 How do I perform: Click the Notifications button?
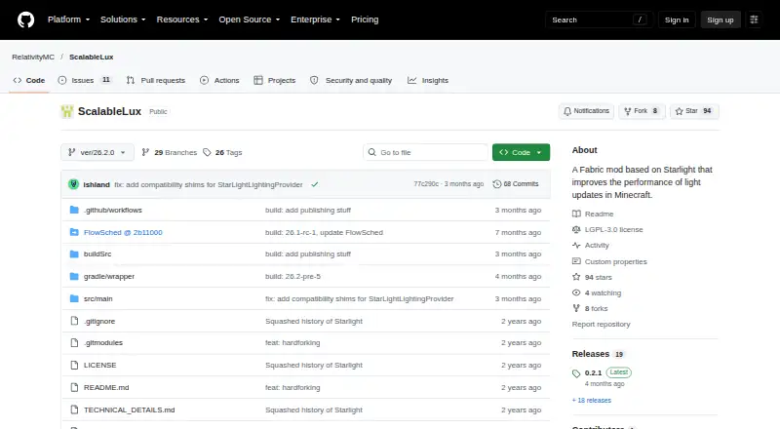pyautogui.click(x=586, y=111)
